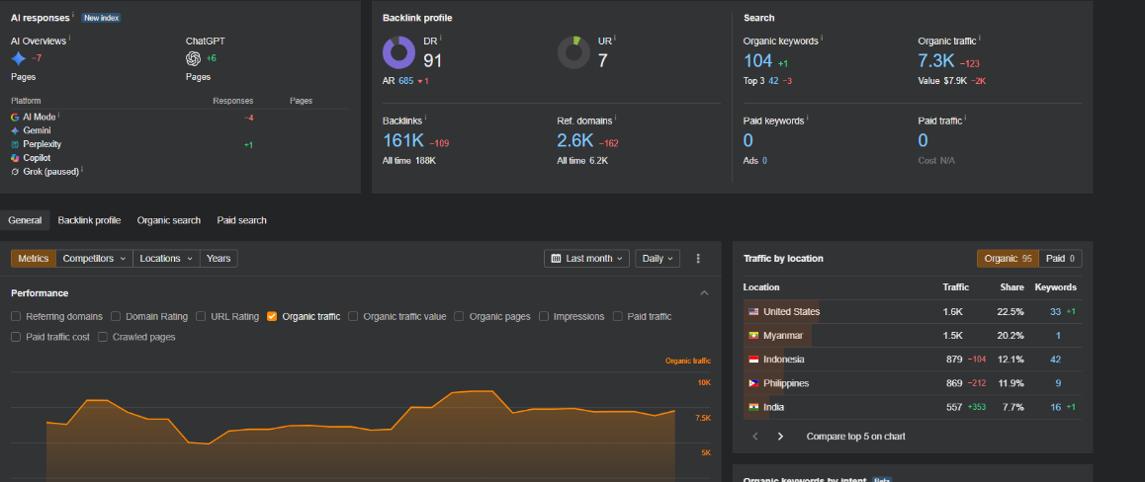Click the Perplexity platform icon
This screenshot has height=482, width=1145.
pos(16,144)
